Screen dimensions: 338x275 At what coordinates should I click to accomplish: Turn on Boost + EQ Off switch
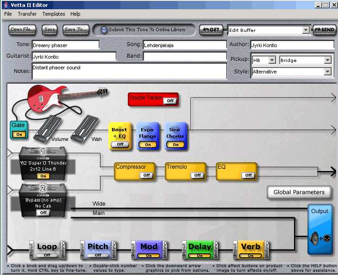[x=120, y=144]
